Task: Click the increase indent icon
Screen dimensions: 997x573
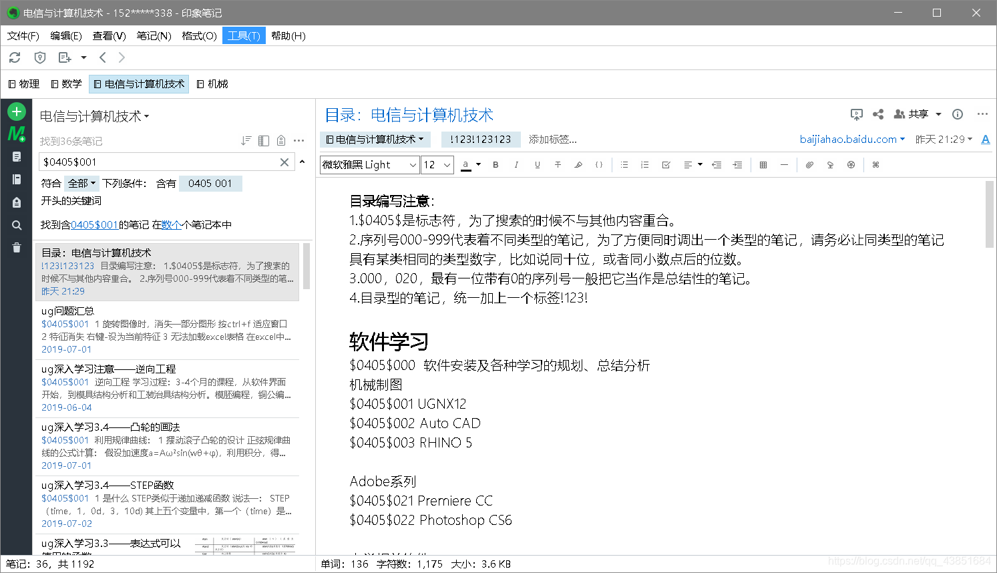Action: [x=737, y=165]
